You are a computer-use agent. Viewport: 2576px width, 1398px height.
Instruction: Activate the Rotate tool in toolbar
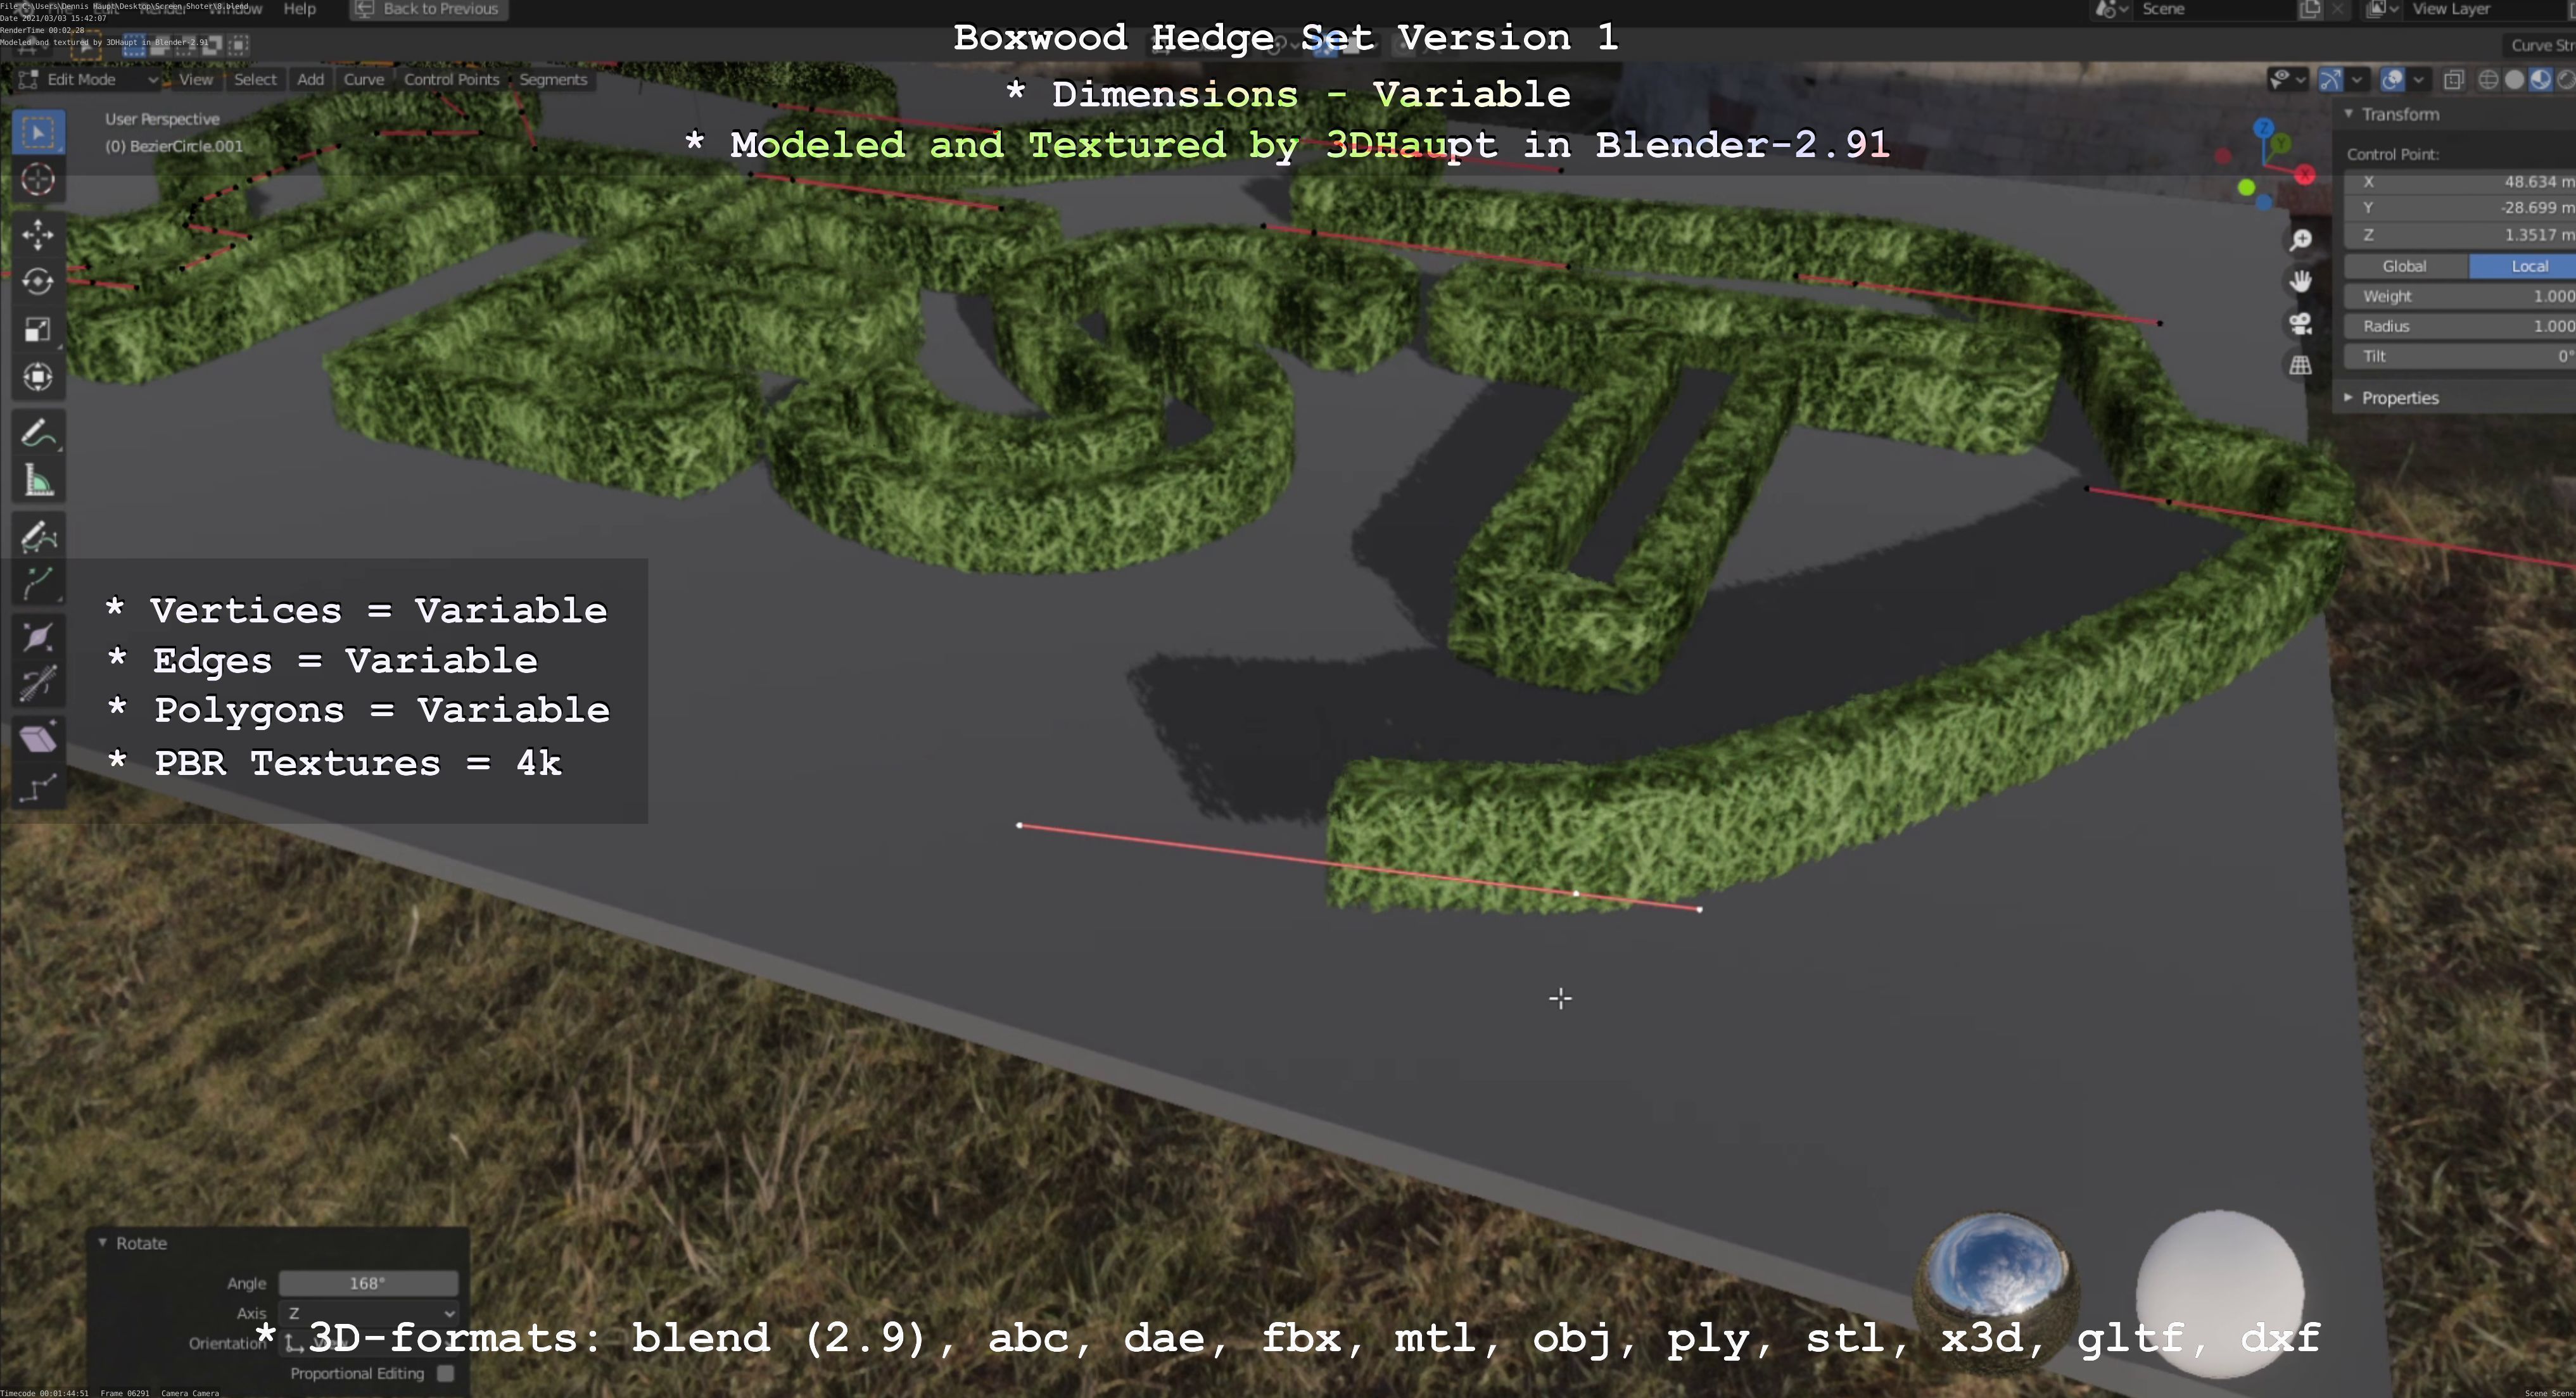point(38,282)
